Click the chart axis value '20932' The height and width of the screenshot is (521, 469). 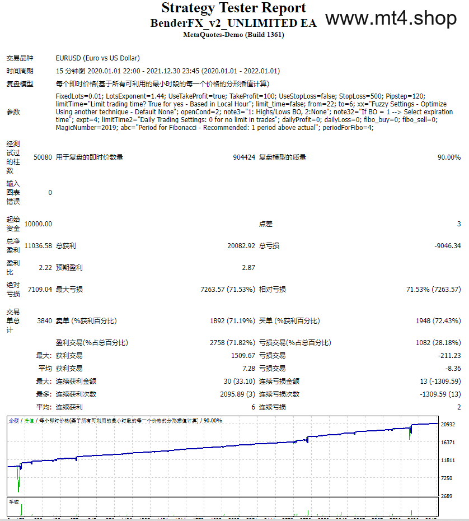448,425
